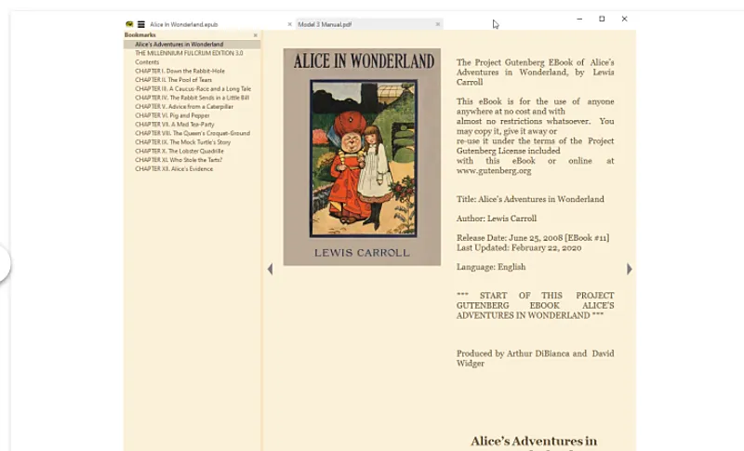
Task: Go to Chapter VIII. The Queen's Croquet-Ground
Action: coord(193,133)
